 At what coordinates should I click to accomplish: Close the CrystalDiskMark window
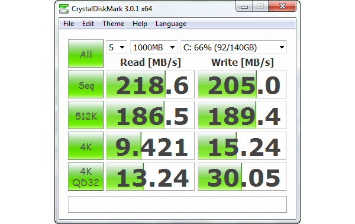tap(282, 6)
